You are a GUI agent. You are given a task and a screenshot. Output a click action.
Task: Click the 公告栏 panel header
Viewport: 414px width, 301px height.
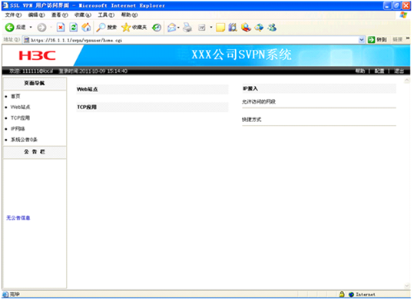pos(35,152)
